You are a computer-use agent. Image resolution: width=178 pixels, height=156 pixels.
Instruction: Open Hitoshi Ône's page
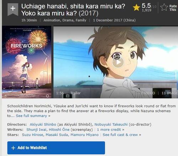tap(59, 130)
